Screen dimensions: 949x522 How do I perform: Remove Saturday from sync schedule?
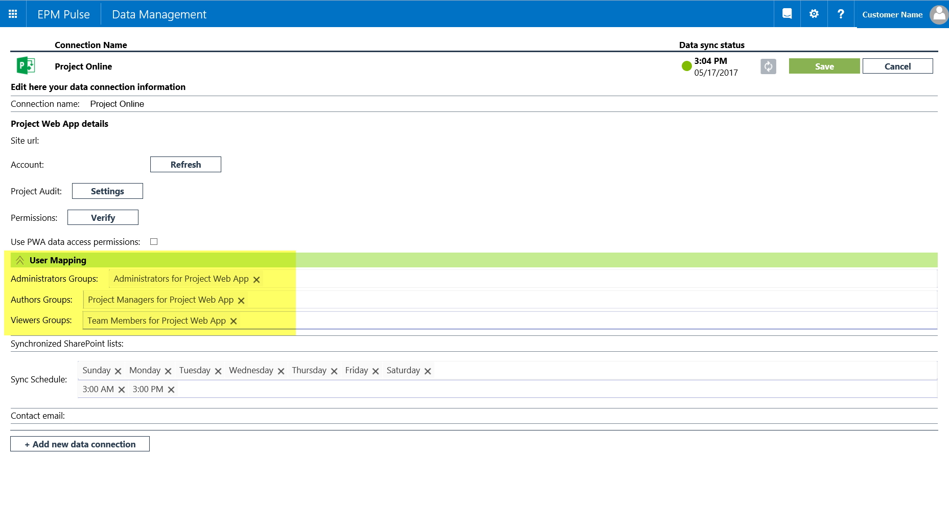[428, 371]
